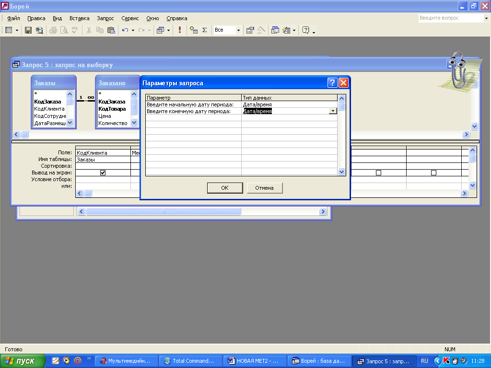Open the Окно menu

click(152, 18)
